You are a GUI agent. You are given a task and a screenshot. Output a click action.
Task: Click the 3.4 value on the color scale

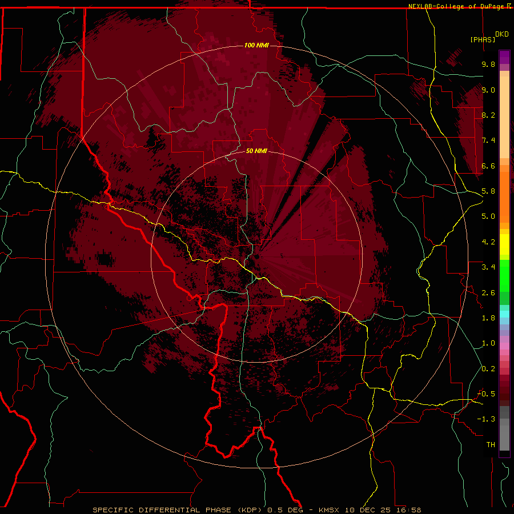coord(488,267)
